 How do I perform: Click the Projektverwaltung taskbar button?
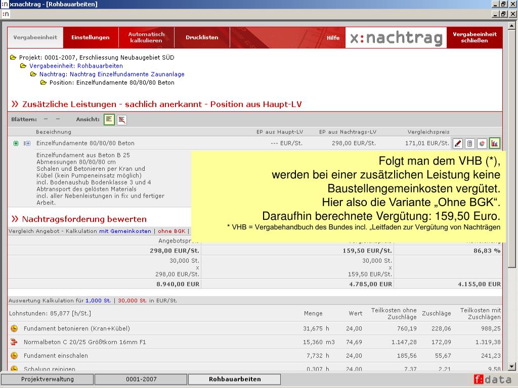[x=47, y=379]
